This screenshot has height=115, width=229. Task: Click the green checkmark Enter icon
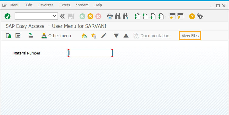click(x=7, y=16)
